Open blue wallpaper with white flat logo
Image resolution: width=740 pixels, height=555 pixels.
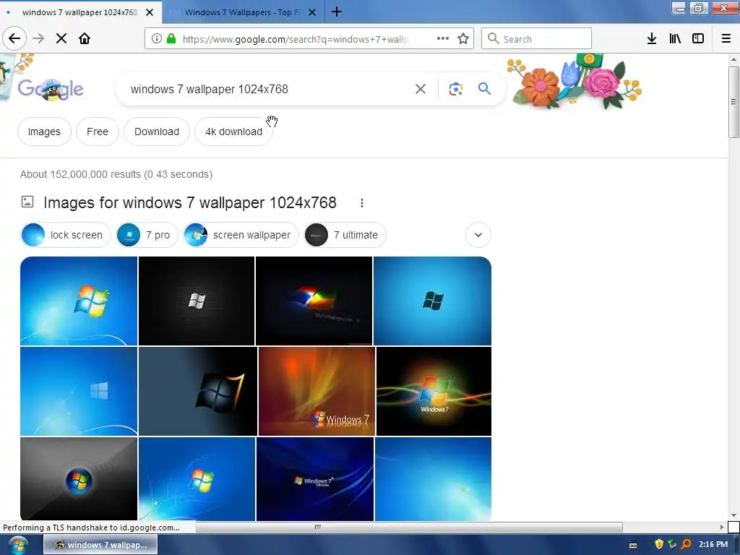tap(79, 391)
